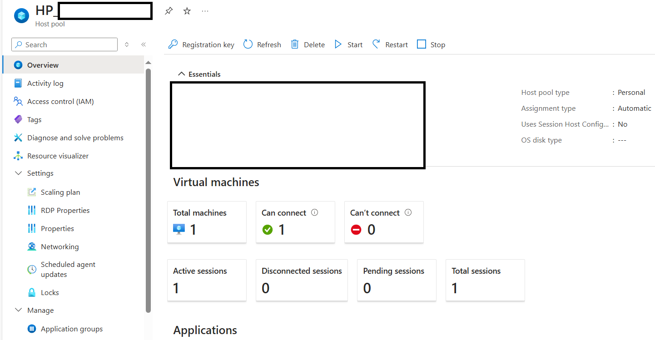The height and width of the screenshot is (340, 655).
Task: Open the Overview page
Action: point(73,65)
